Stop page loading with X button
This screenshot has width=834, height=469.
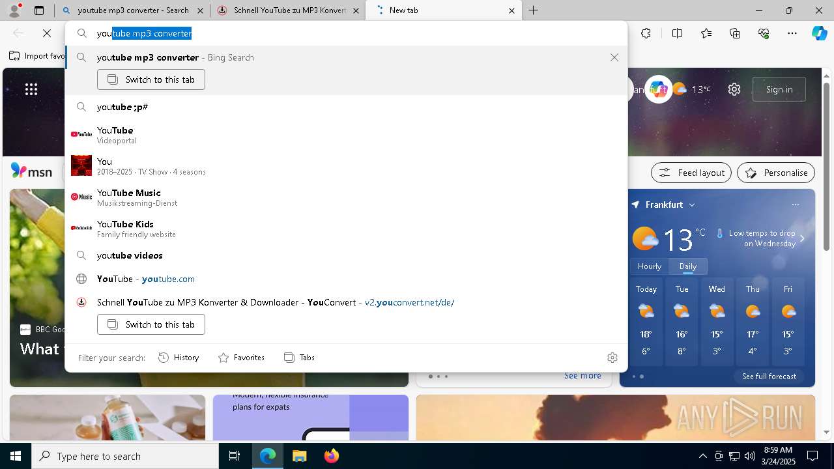point(47,33)
